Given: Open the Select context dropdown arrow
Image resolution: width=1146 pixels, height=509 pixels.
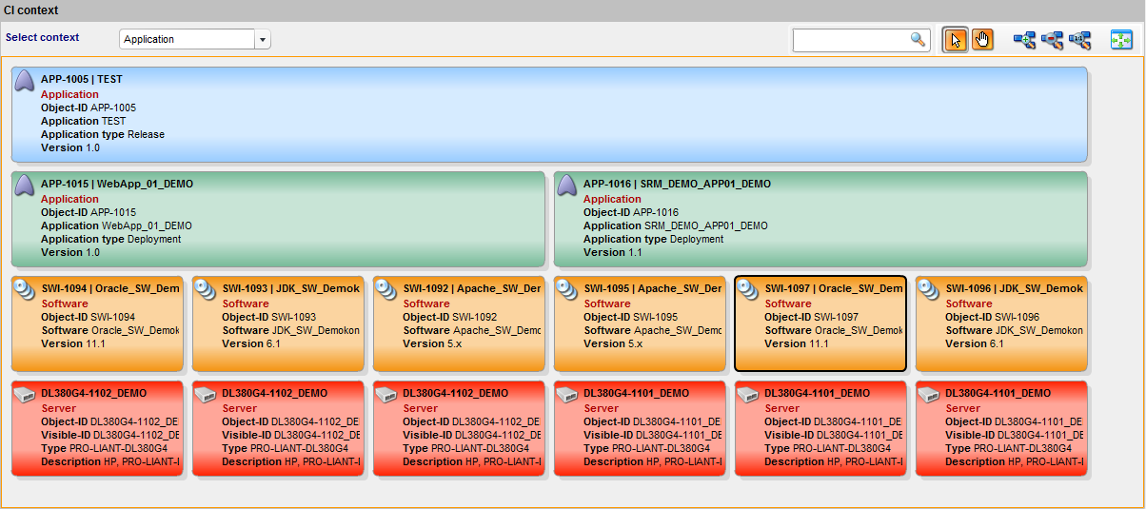Looking at the screenshot, I should click(263, 39).
